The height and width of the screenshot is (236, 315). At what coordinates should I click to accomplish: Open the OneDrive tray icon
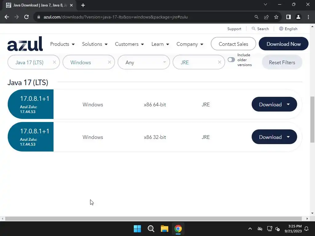(x=260, y=229)
